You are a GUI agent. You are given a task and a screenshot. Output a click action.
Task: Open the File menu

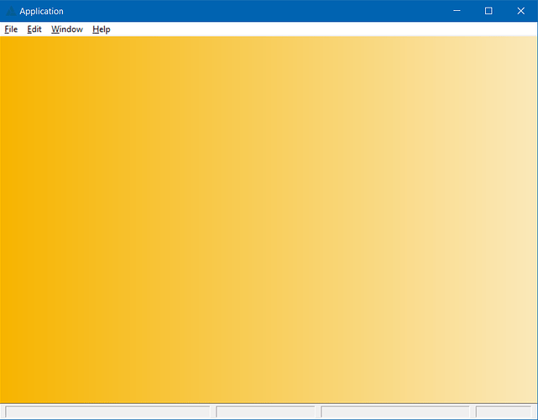[x=11, y=29]
